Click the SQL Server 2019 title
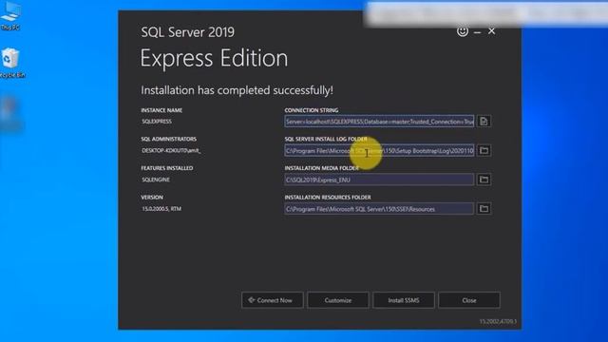The height and width of the screenshot is (342, 608). coord(188,31)
